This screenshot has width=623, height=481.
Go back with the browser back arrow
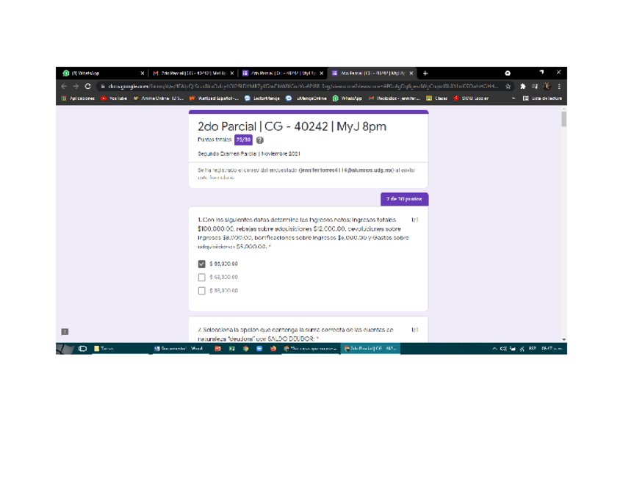point(65,86)
